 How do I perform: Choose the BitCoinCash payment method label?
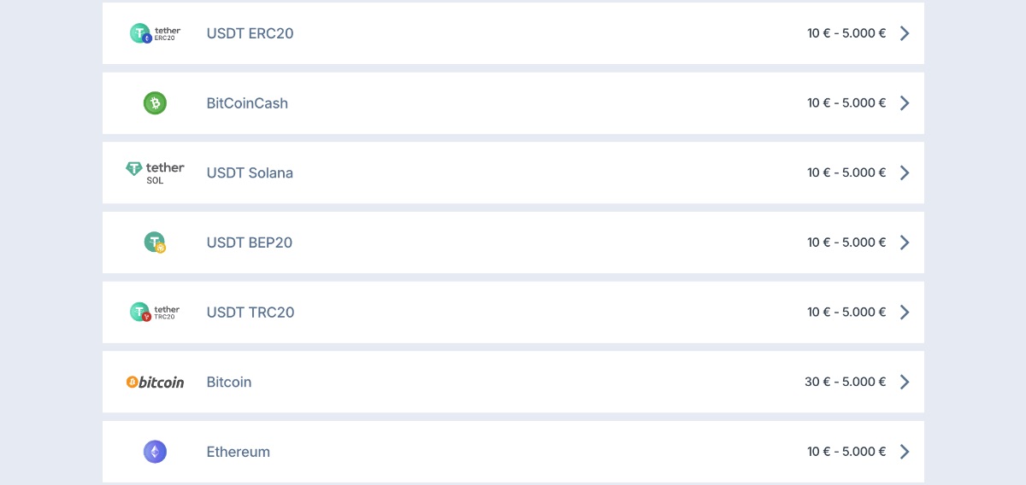point(247,103)
